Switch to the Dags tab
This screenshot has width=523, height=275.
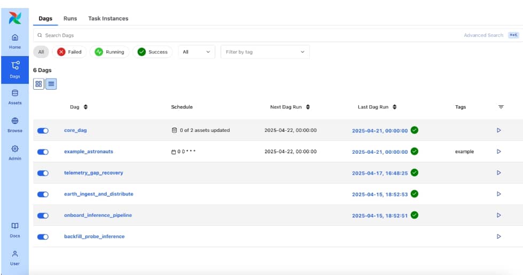point(45,19)
